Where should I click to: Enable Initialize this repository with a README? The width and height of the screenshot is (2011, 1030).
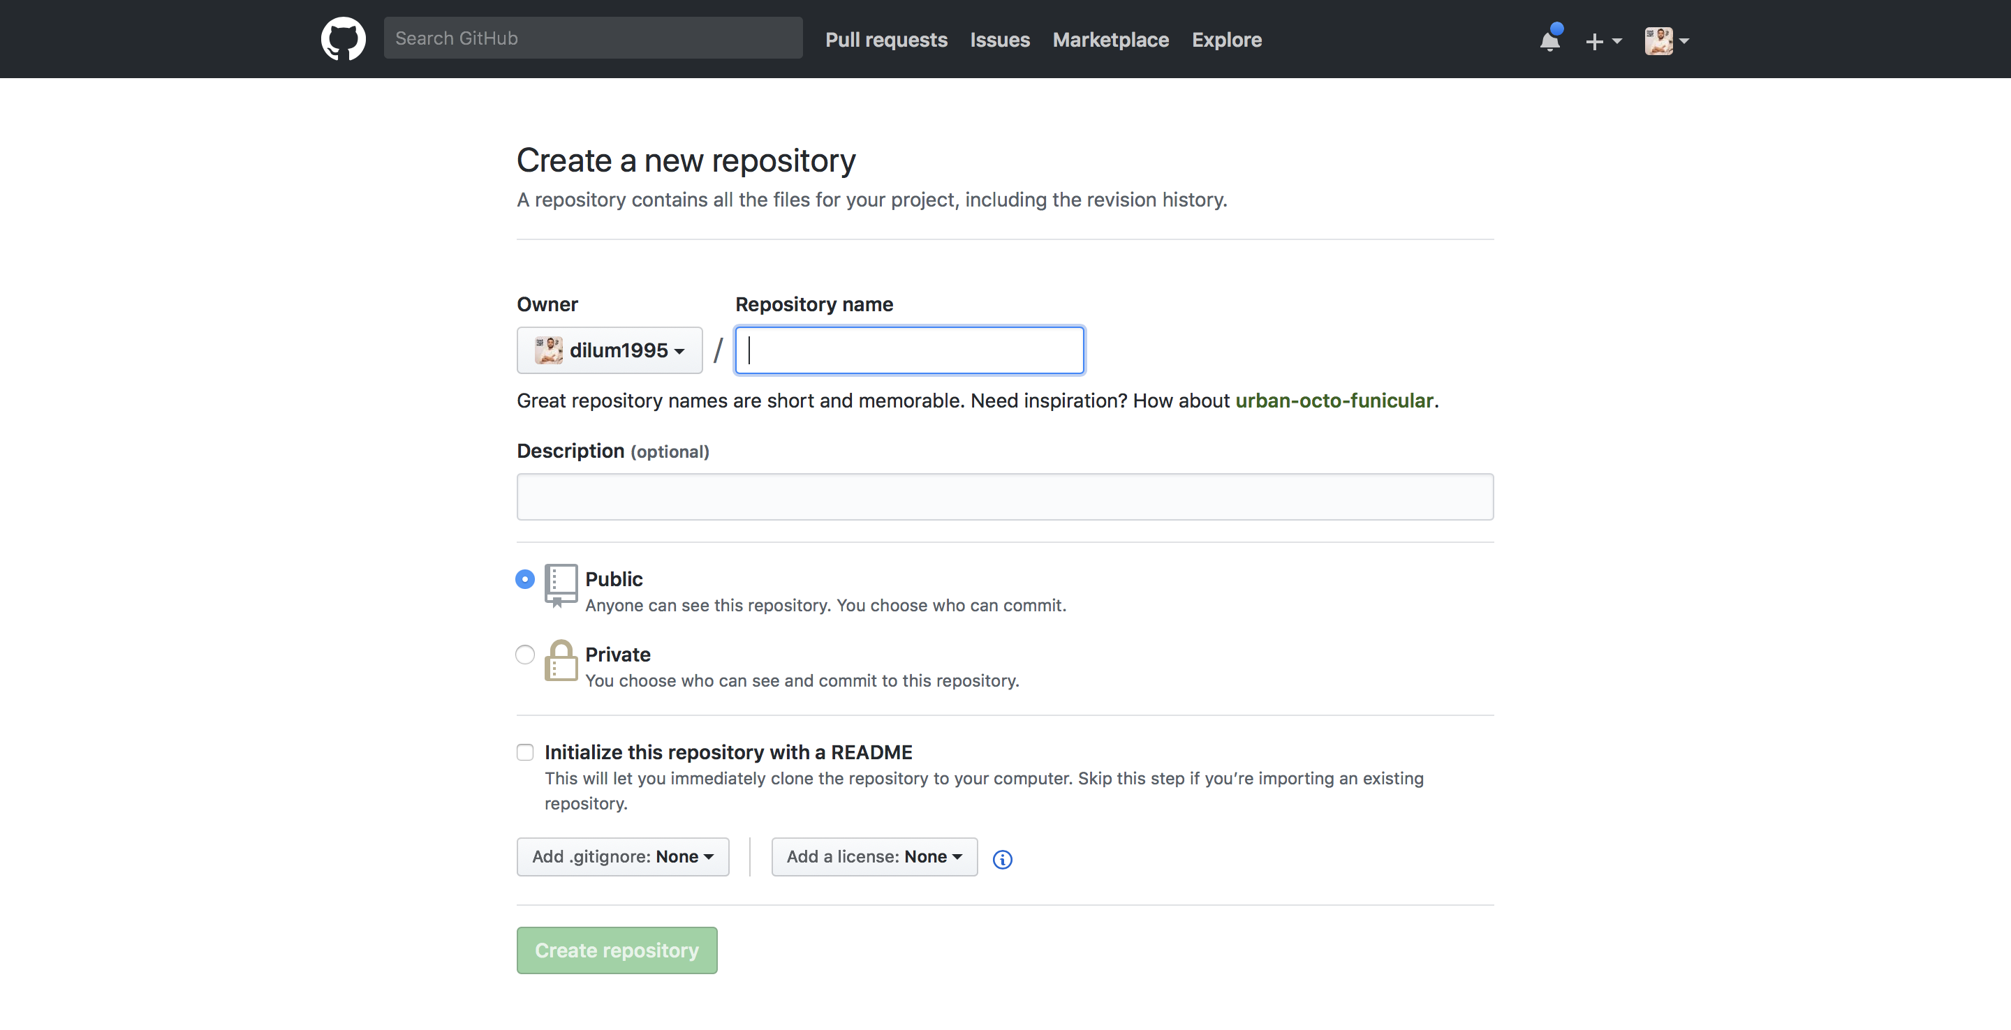(x=525, y=752)
